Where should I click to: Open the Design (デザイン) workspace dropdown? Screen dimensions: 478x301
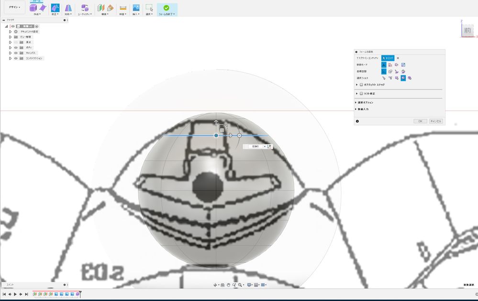(14, 7)
